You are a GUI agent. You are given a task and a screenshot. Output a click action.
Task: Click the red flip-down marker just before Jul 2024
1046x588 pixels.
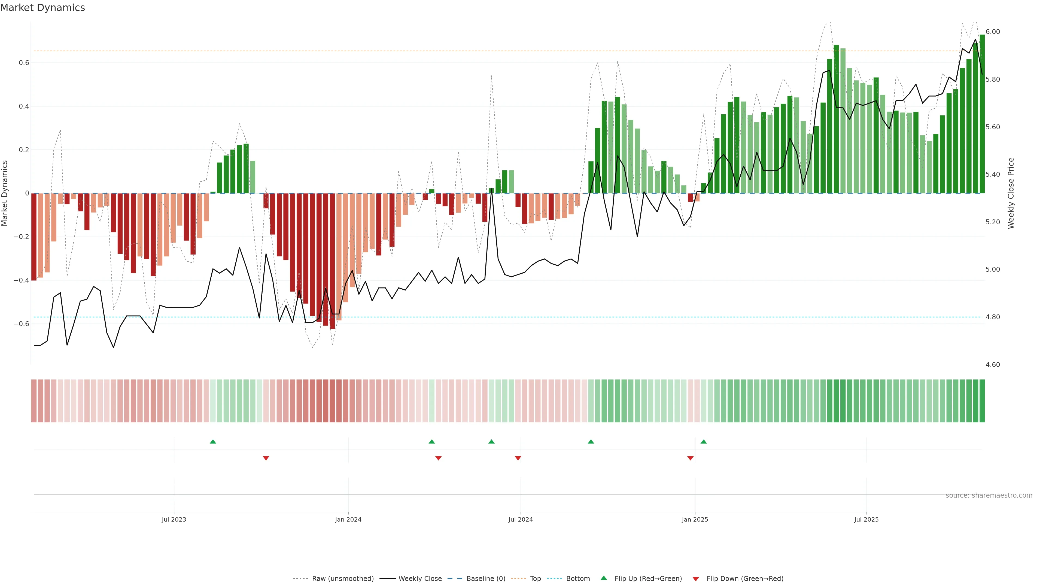(x=518, y=458)
